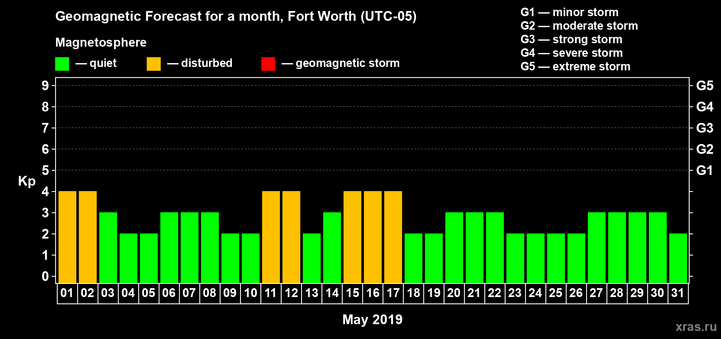
Task: Click the green bar for day 04
Action: (x=129, y=258)
